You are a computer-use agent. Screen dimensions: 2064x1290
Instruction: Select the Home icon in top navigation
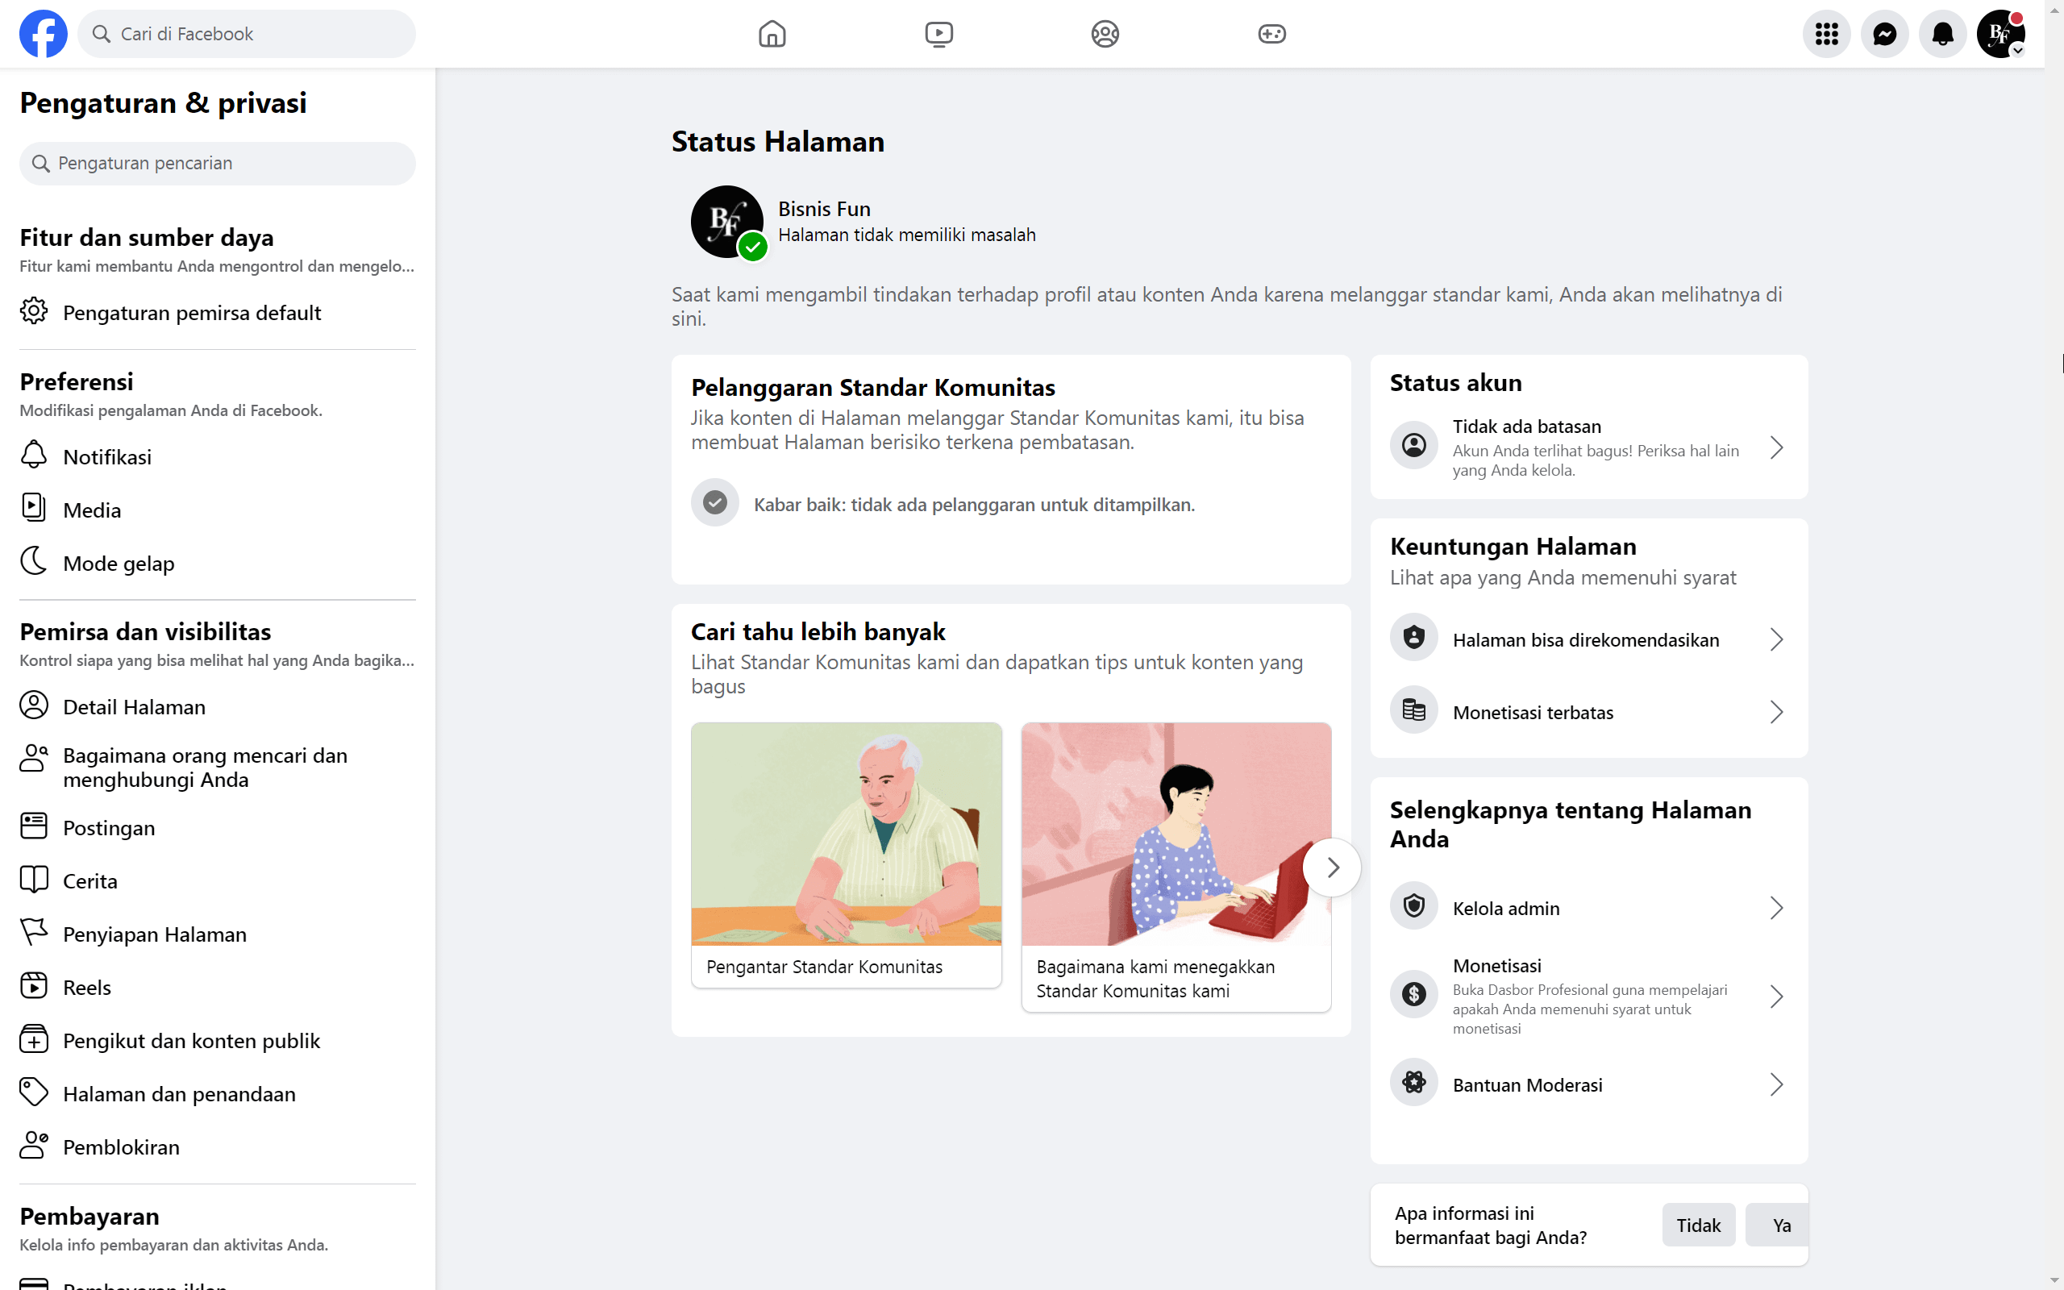tap(772, 33)
